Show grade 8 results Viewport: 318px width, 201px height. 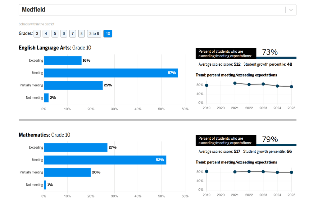(x=81, y=33)
